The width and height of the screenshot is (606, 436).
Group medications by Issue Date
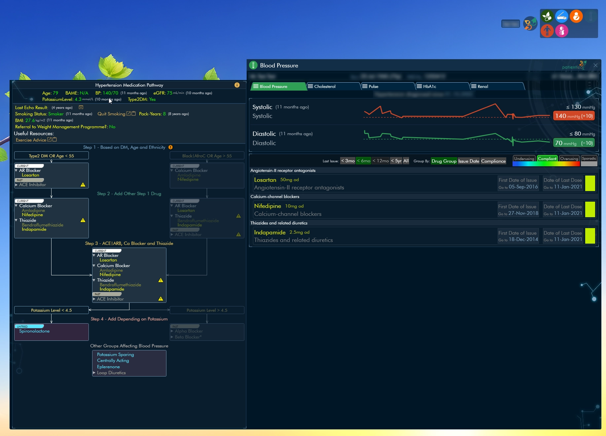click(468, 161)
